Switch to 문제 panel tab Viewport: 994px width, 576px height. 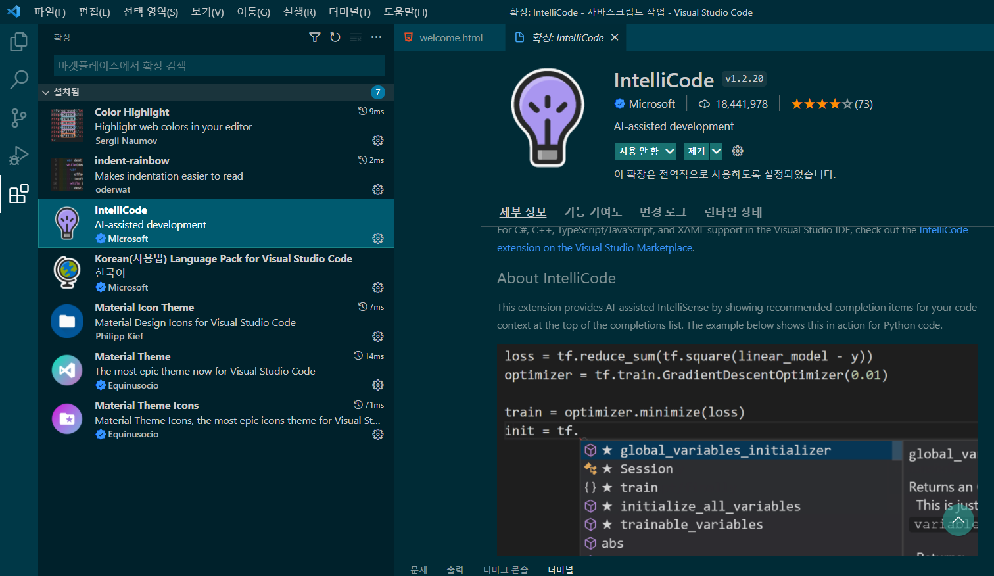[x=419, y=569]
